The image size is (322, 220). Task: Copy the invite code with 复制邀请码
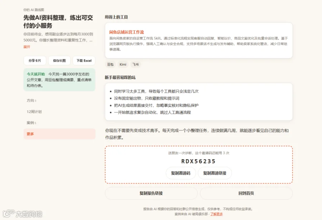(181, 173)
